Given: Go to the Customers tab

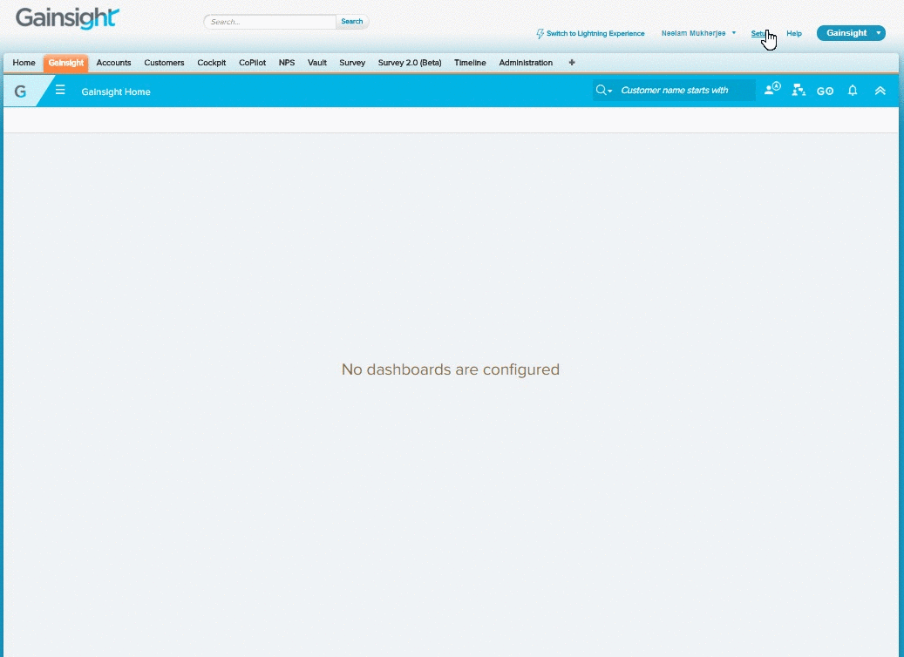Looking at the screenshot, I should coord(164,62).
